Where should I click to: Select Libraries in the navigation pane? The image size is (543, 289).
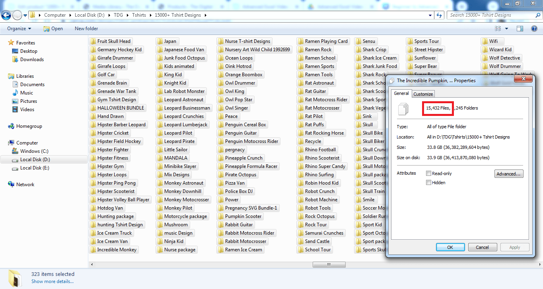point(25,76)
